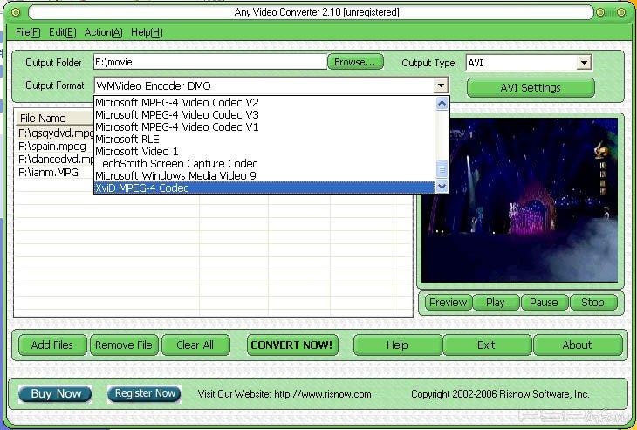Click the Buy Now button
Viewport: 637px width, 430px height.
[x=56, y=393]
